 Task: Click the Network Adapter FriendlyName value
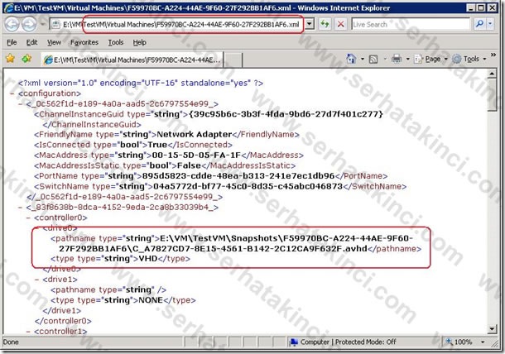point(194,135)
